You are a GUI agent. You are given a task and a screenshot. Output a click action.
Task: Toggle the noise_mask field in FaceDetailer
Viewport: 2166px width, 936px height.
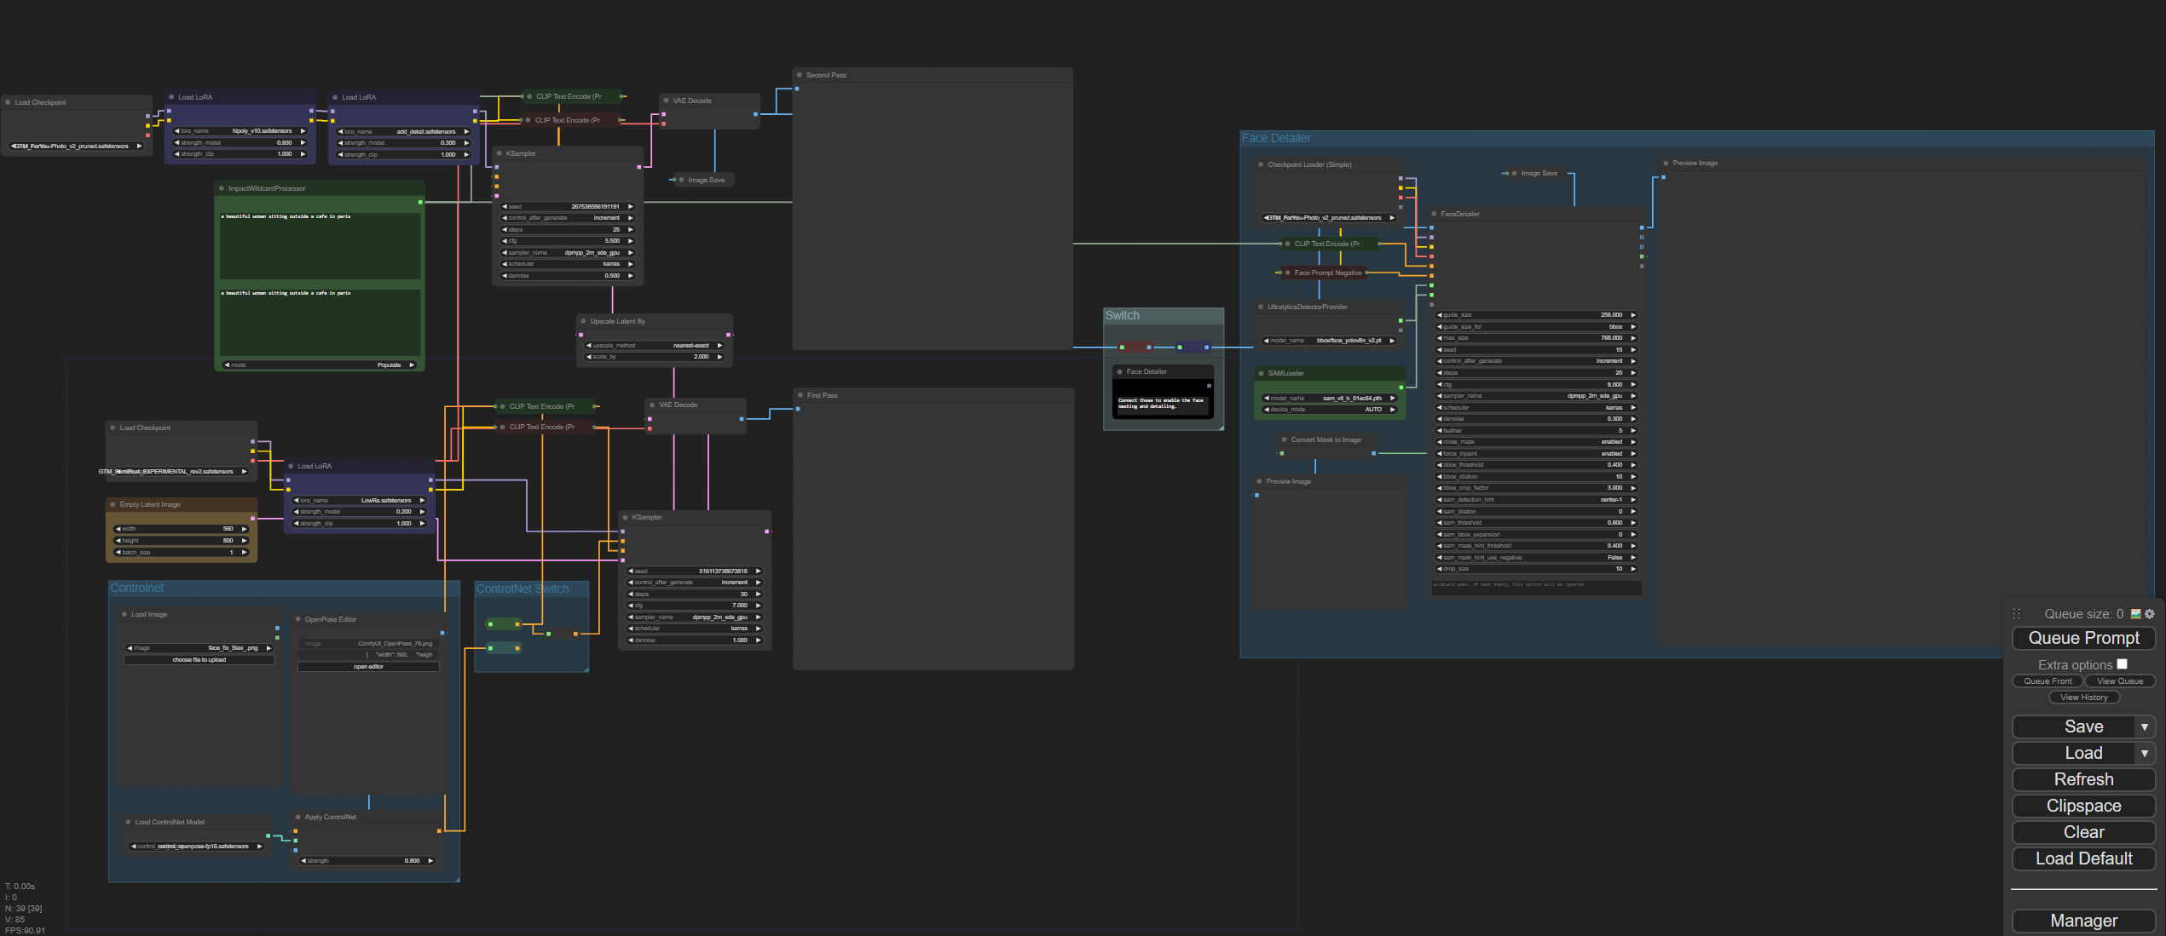click(x=1534, y=442)
